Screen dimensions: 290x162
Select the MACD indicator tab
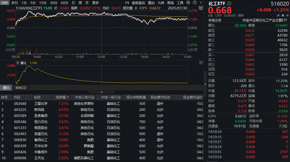click(x=21, y=88)
